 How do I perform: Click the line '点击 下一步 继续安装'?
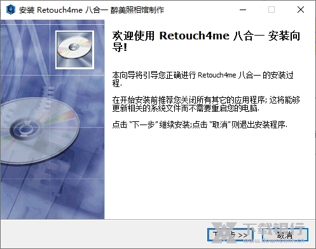pos(200,124)
